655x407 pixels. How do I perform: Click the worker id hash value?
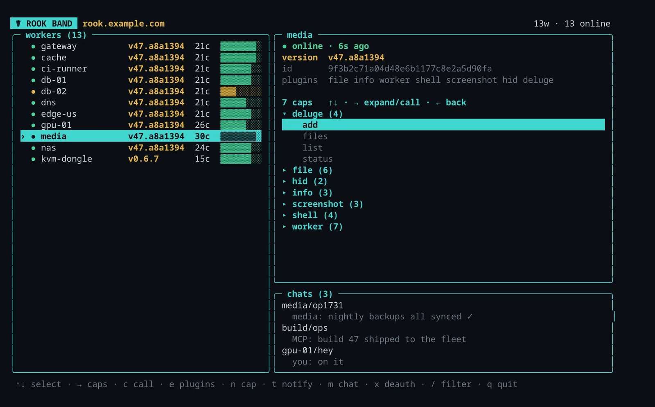tap(410, 69)
